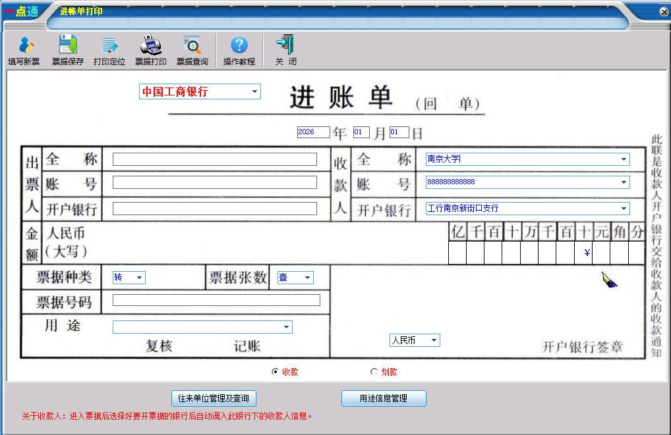Expand 开户银行 dropdown showing 工行南京新街口支行

pyautogui.click(x=624, y=208)
